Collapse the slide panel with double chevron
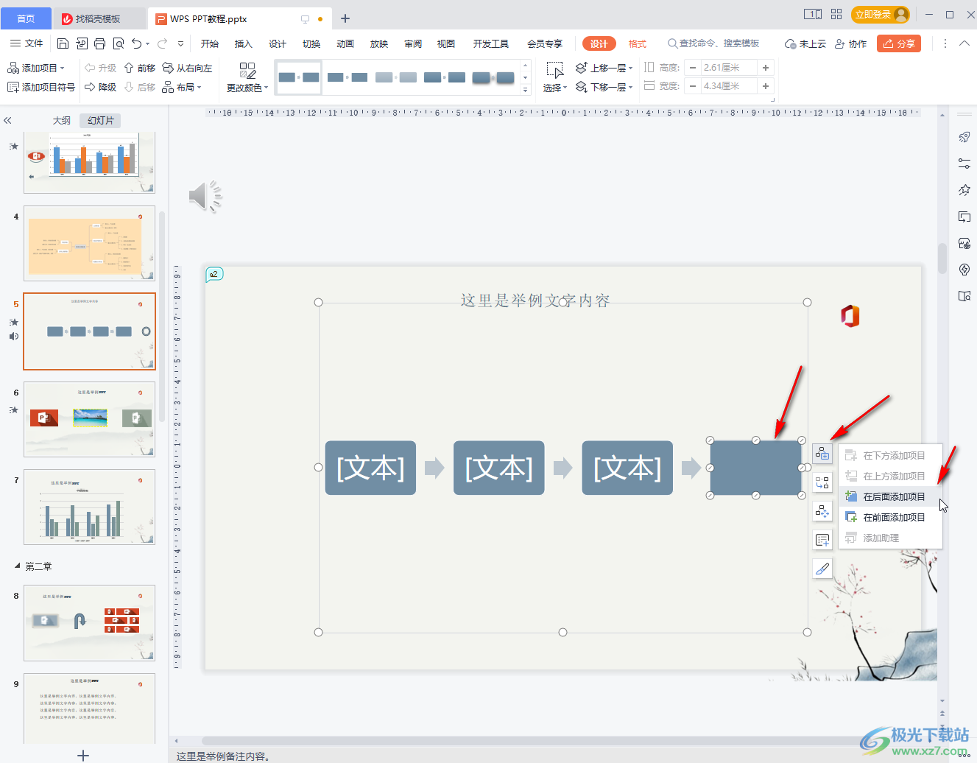 pyautogui.click(x=8, y=120)
